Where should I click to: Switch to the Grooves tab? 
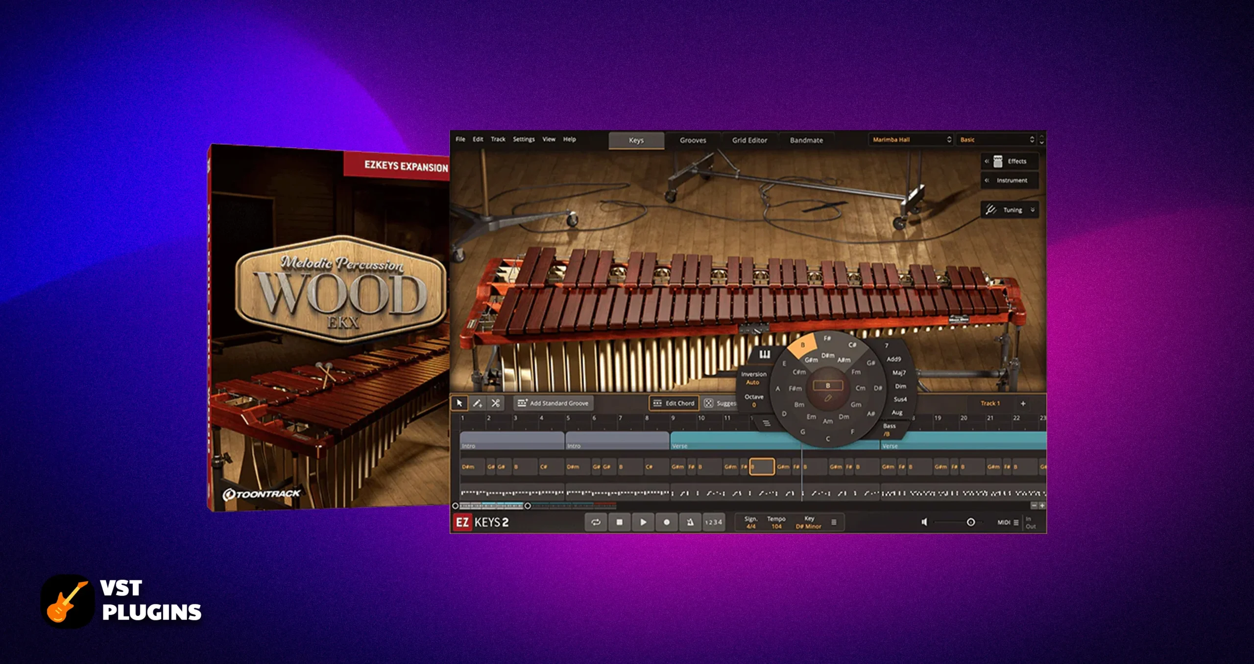coord(693,140)
